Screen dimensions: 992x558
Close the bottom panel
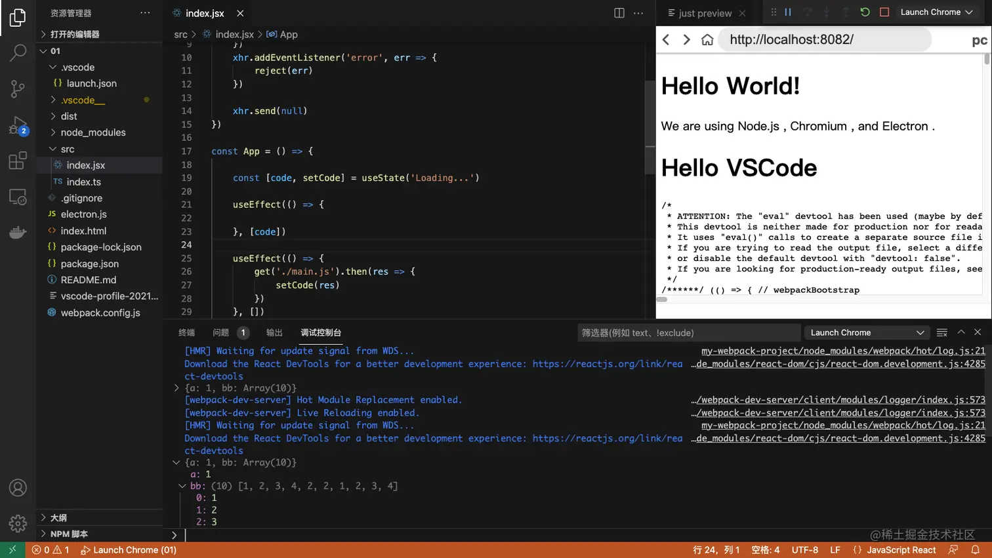[978, 332]
